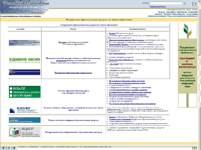The height and width of the screenshot is (150, 201).
Task: Open Ресурсы для дистанционных форм обучения item
Action: click(129, 97)
